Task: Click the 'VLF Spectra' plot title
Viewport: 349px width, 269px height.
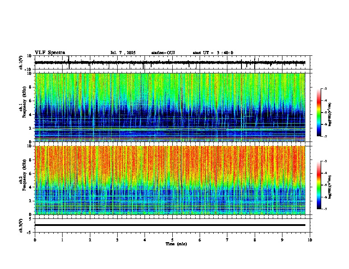Action: pos(50,53)
